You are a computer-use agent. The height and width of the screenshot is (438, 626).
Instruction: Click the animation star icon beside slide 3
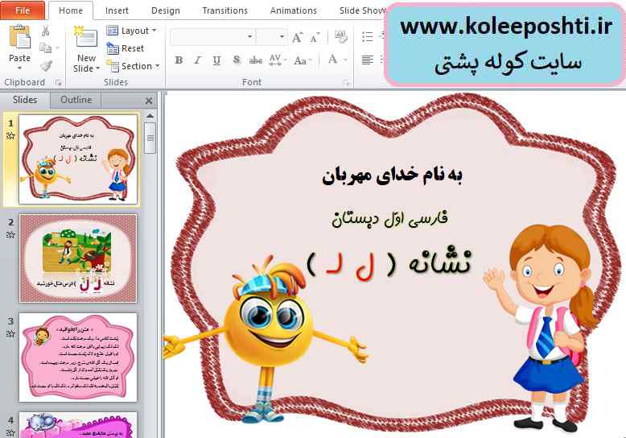point(10,333)
